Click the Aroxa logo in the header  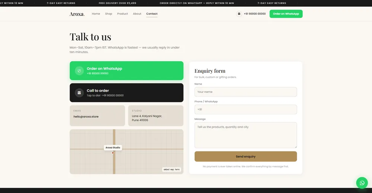77,14
